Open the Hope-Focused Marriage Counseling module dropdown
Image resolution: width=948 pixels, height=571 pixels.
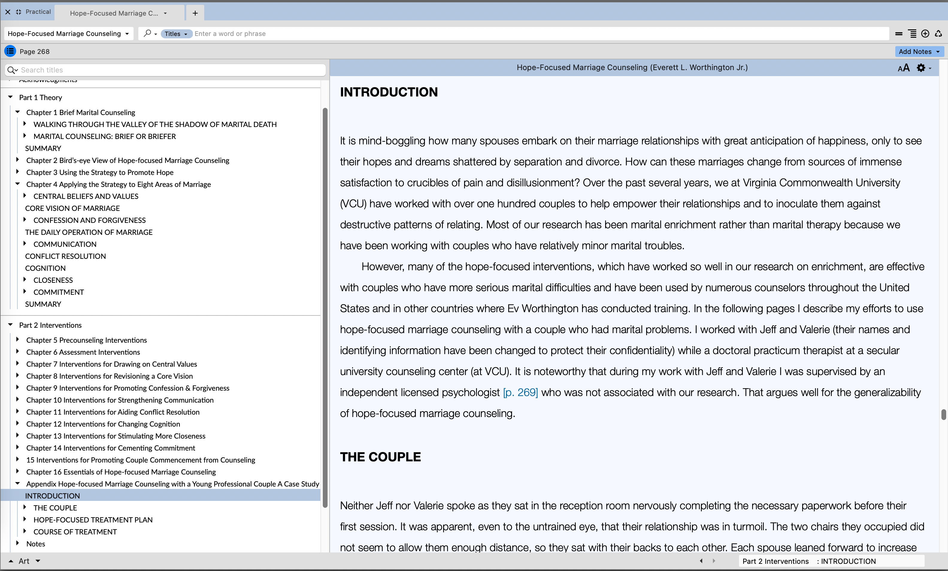click(x=69, y=34)
